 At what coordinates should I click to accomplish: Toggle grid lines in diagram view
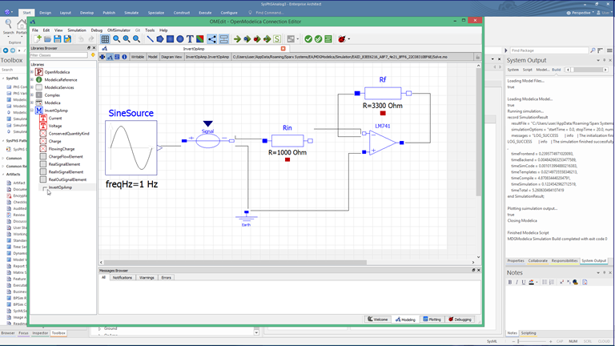point(105,38)
